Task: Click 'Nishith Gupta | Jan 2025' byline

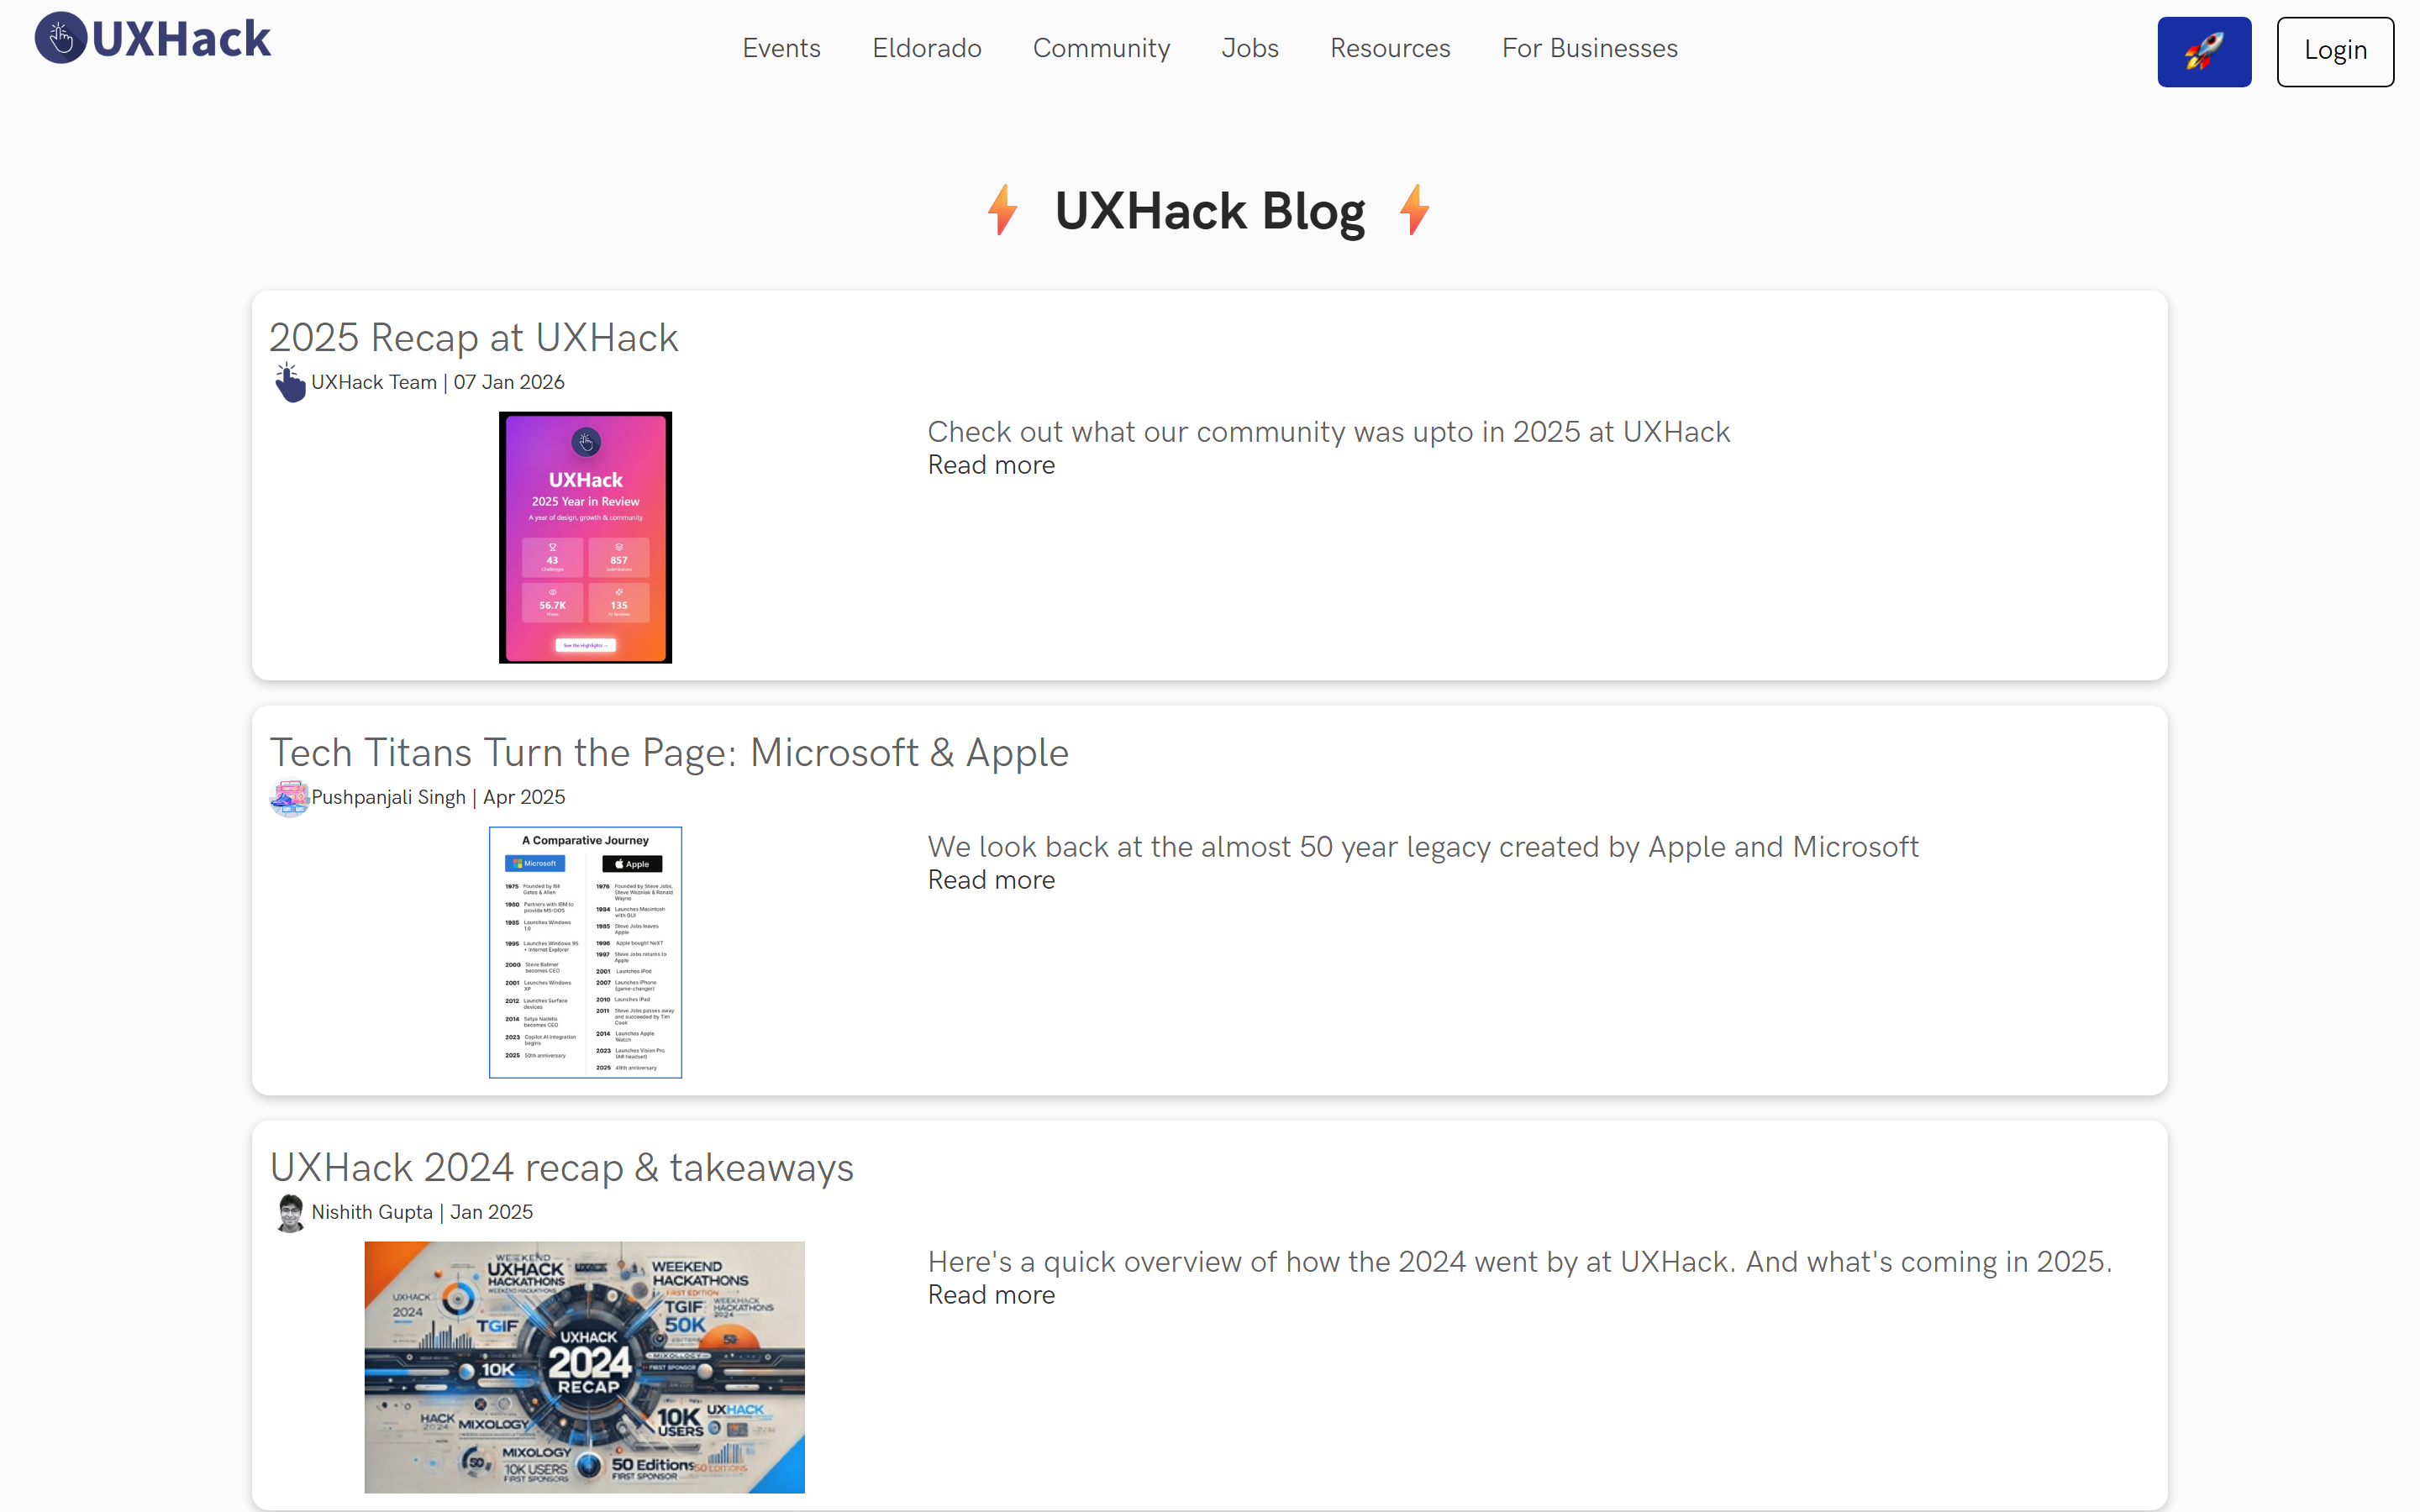Action: point(422,1212)
